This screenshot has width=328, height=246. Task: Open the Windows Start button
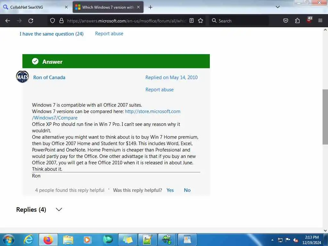pyautogui.click(x=9, y=240)
